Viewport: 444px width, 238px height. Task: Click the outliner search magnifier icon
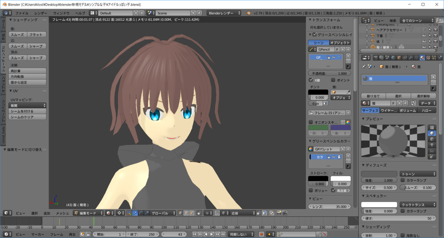pyautogui.click(x=439, y=20)
